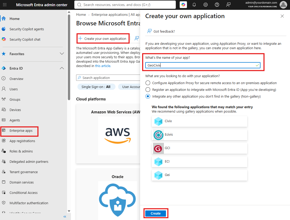Open 'this article' link

pyautogui.click(x=103, y=66)
